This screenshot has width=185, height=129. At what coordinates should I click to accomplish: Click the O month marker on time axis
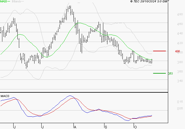(x=135, y=127)
